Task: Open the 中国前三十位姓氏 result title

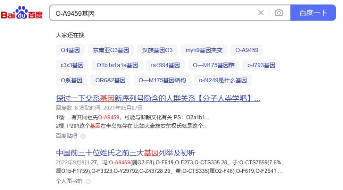Action: 126,153
